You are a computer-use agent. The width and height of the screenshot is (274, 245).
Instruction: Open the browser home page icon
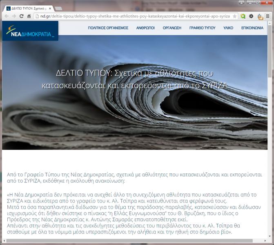click(29, 16)
